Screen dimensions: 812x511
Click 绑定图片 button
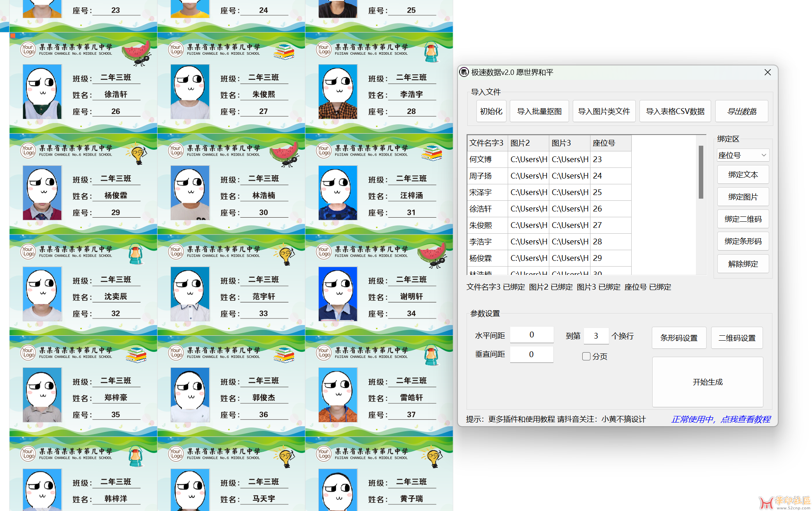(x=743, y=197)
